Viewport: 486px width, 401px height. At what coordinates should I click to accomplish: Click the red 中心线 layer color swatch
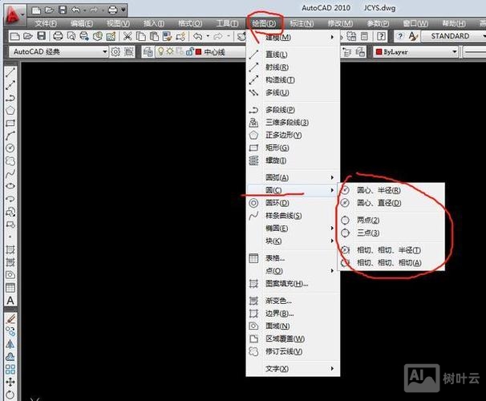198,52
